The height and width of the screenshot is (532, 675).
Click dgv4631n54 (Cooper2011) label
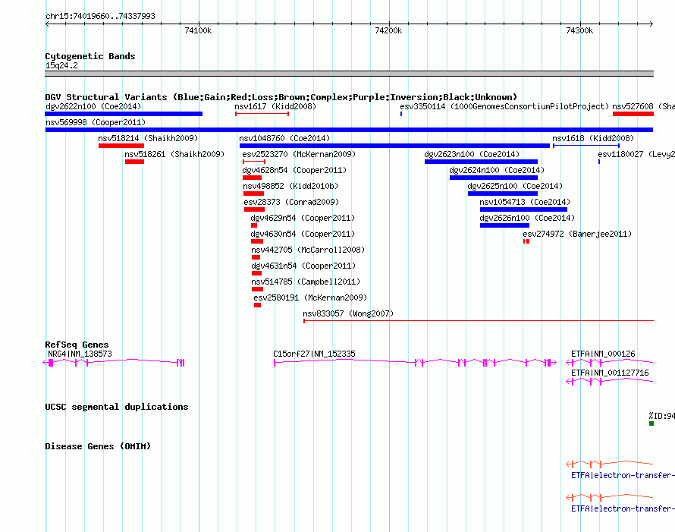pyautogui.click(x=303, y=266)
